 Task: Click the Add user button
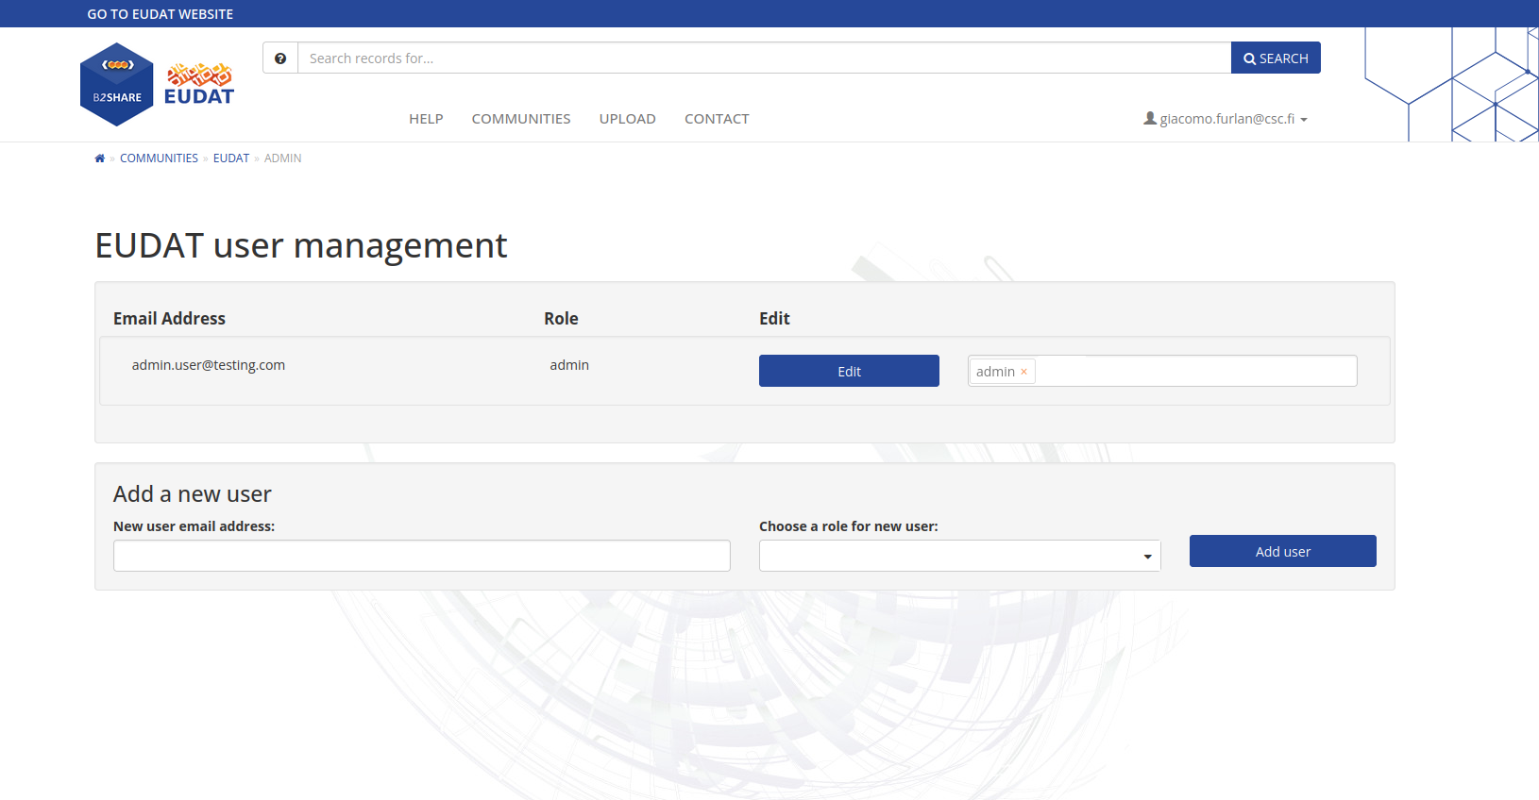point(1282,551)
